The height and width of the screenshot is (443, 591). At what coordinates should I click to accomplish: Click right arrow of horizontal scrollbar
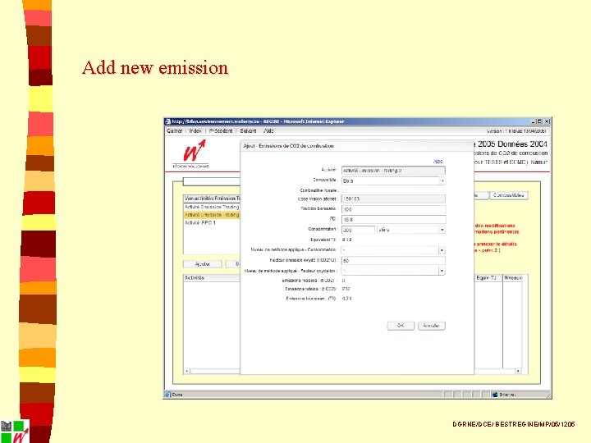(518, 371)
